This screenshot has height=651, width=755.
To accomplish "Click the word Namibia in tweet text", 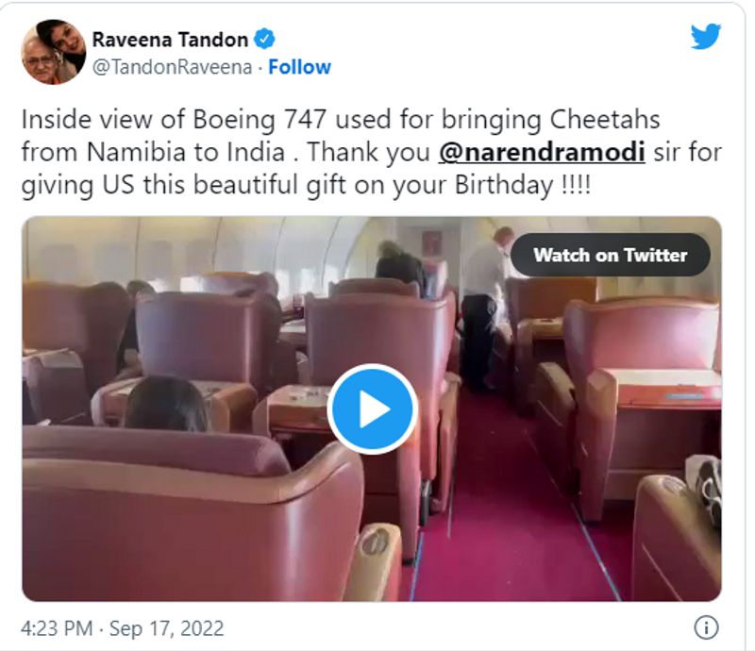I will pyautogui.click(x=136, y=152).
